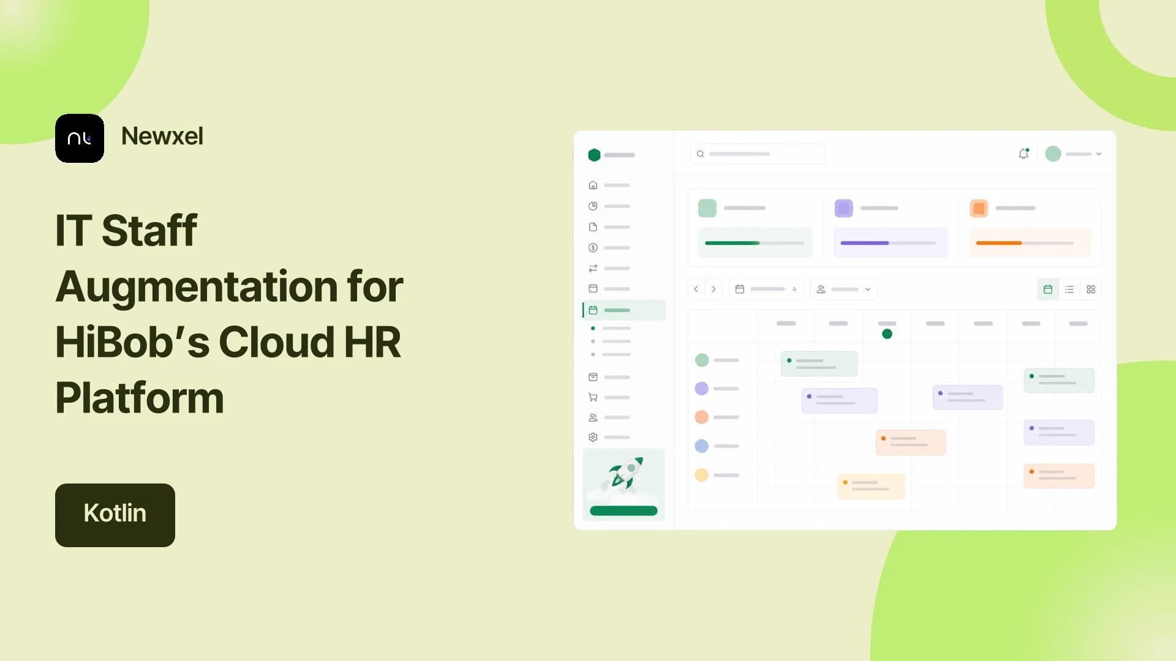
Task: Select the highlighted calendar sidebar item
Action: pyautogui.click(x=624, y=310)
